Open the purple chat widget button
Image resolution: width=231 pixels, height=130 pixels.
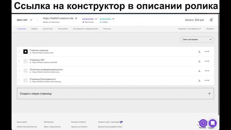pyautogui.click(x=213, y=123)
